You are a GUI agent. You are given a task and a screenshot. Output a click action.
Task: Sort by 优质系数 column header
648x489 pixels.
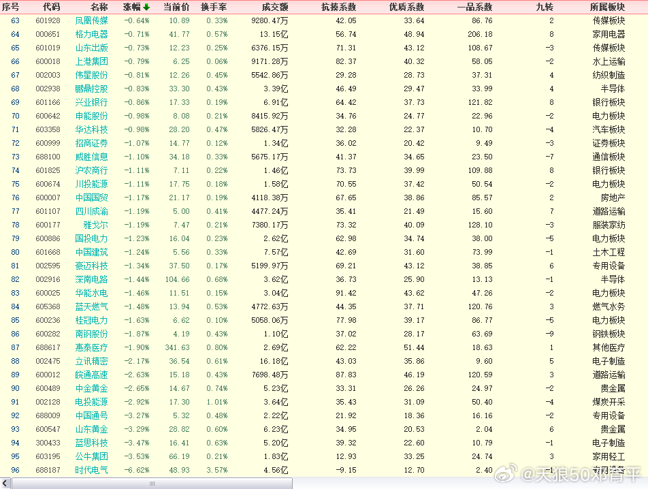(x=406, y=7)
